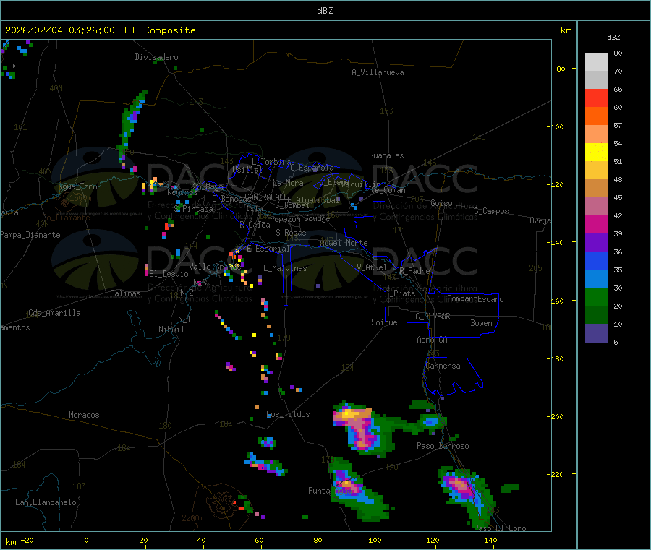Image resolution: width=651 pixels, height=550 pixels.
Task: Click the '-20' tick on the bottom axis
Action: click(27, 540)
